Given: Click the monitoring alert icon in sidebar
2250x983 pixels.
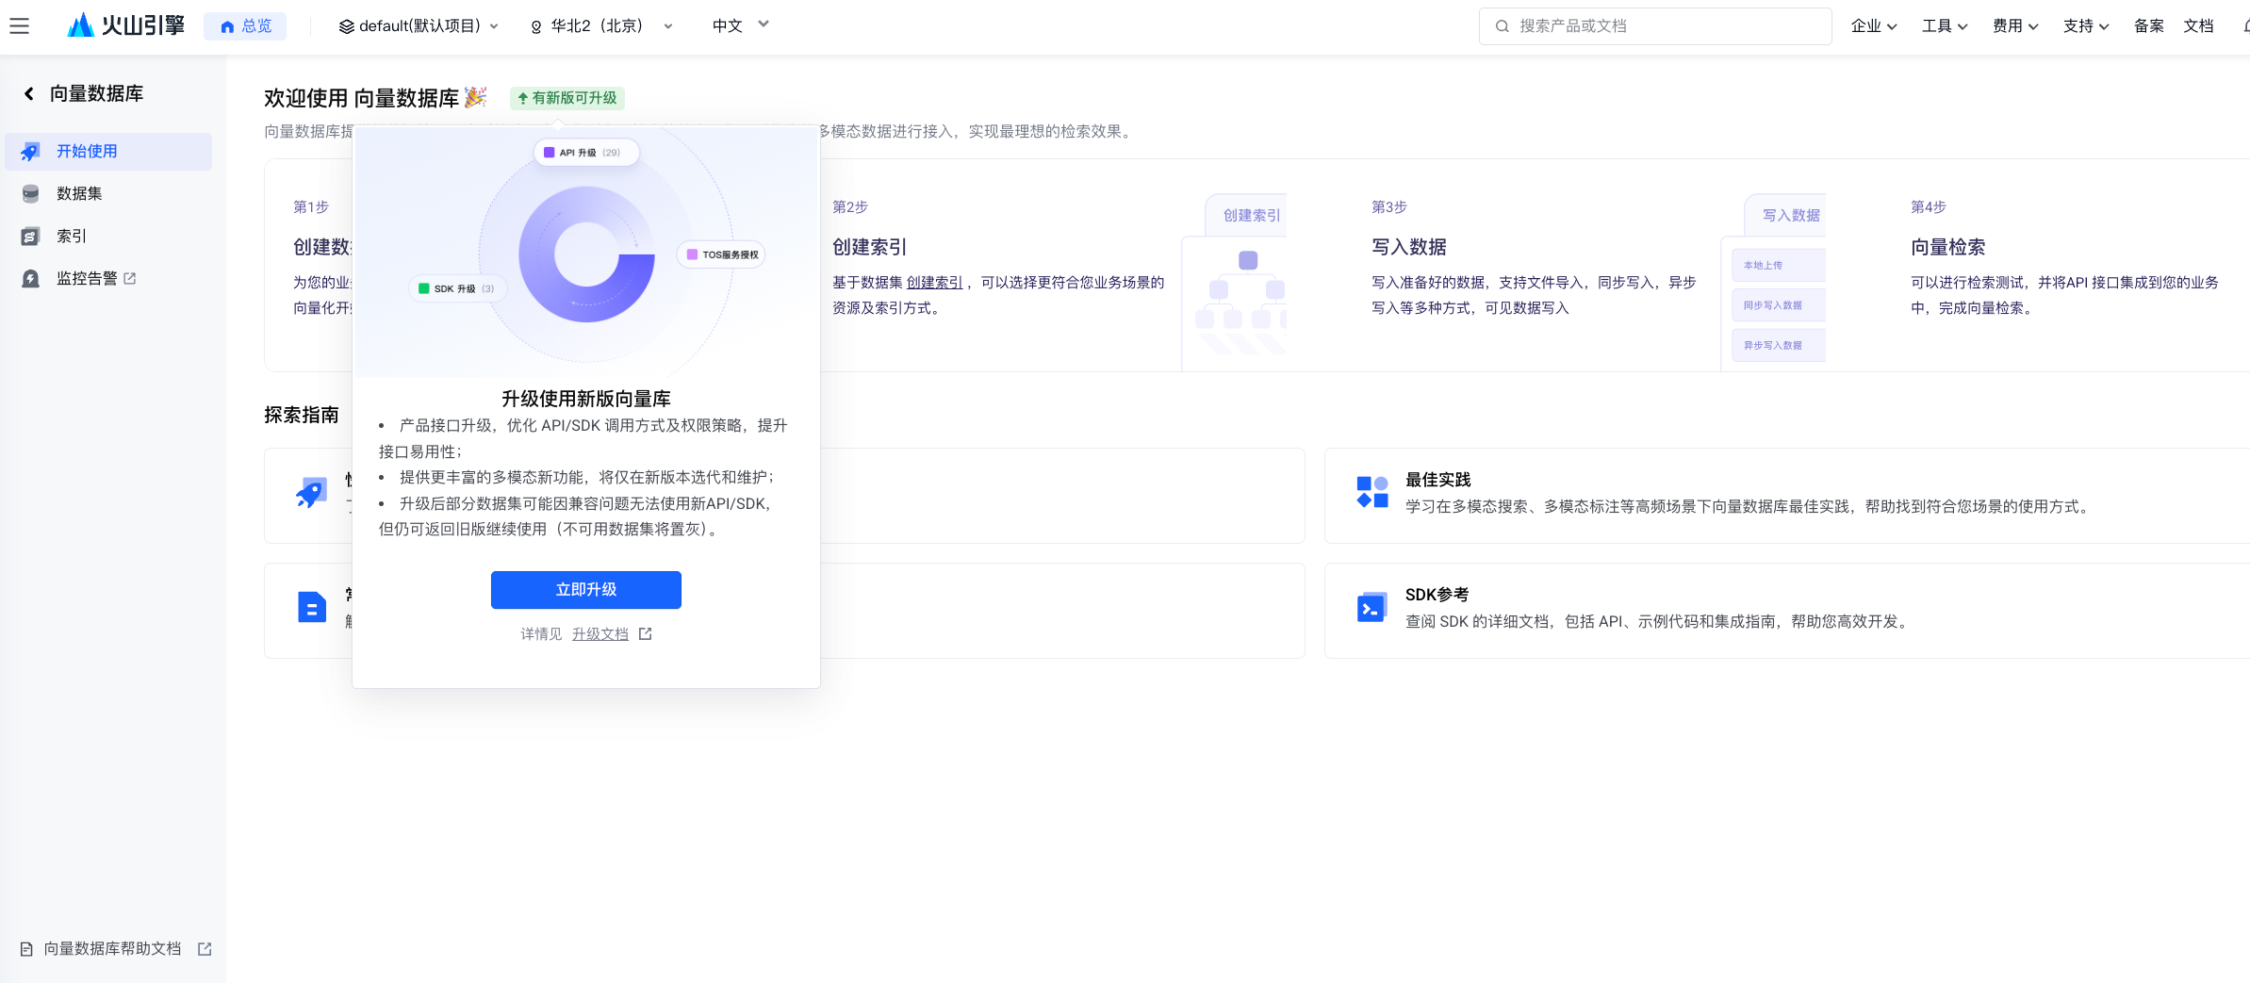Looking at the screenshot, I should click(x=31, y=279).
